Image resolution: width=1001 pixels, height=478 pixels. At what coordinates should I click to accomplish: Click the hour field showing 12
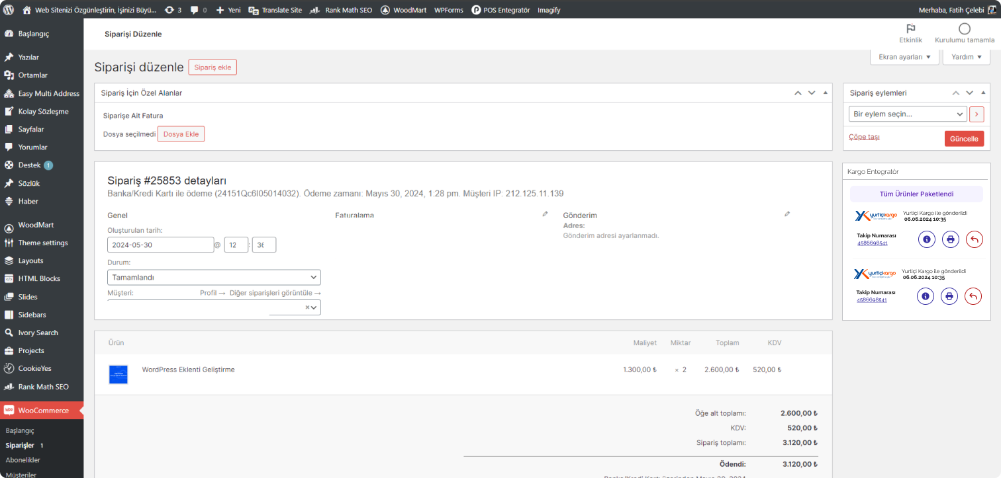tap(236, 245)
